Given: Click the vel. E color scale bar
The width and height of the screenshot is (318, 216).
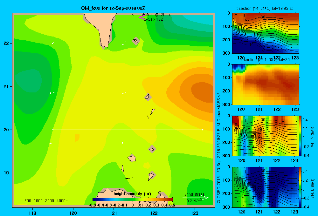Looking at the screenshot, I should [301, 187].
